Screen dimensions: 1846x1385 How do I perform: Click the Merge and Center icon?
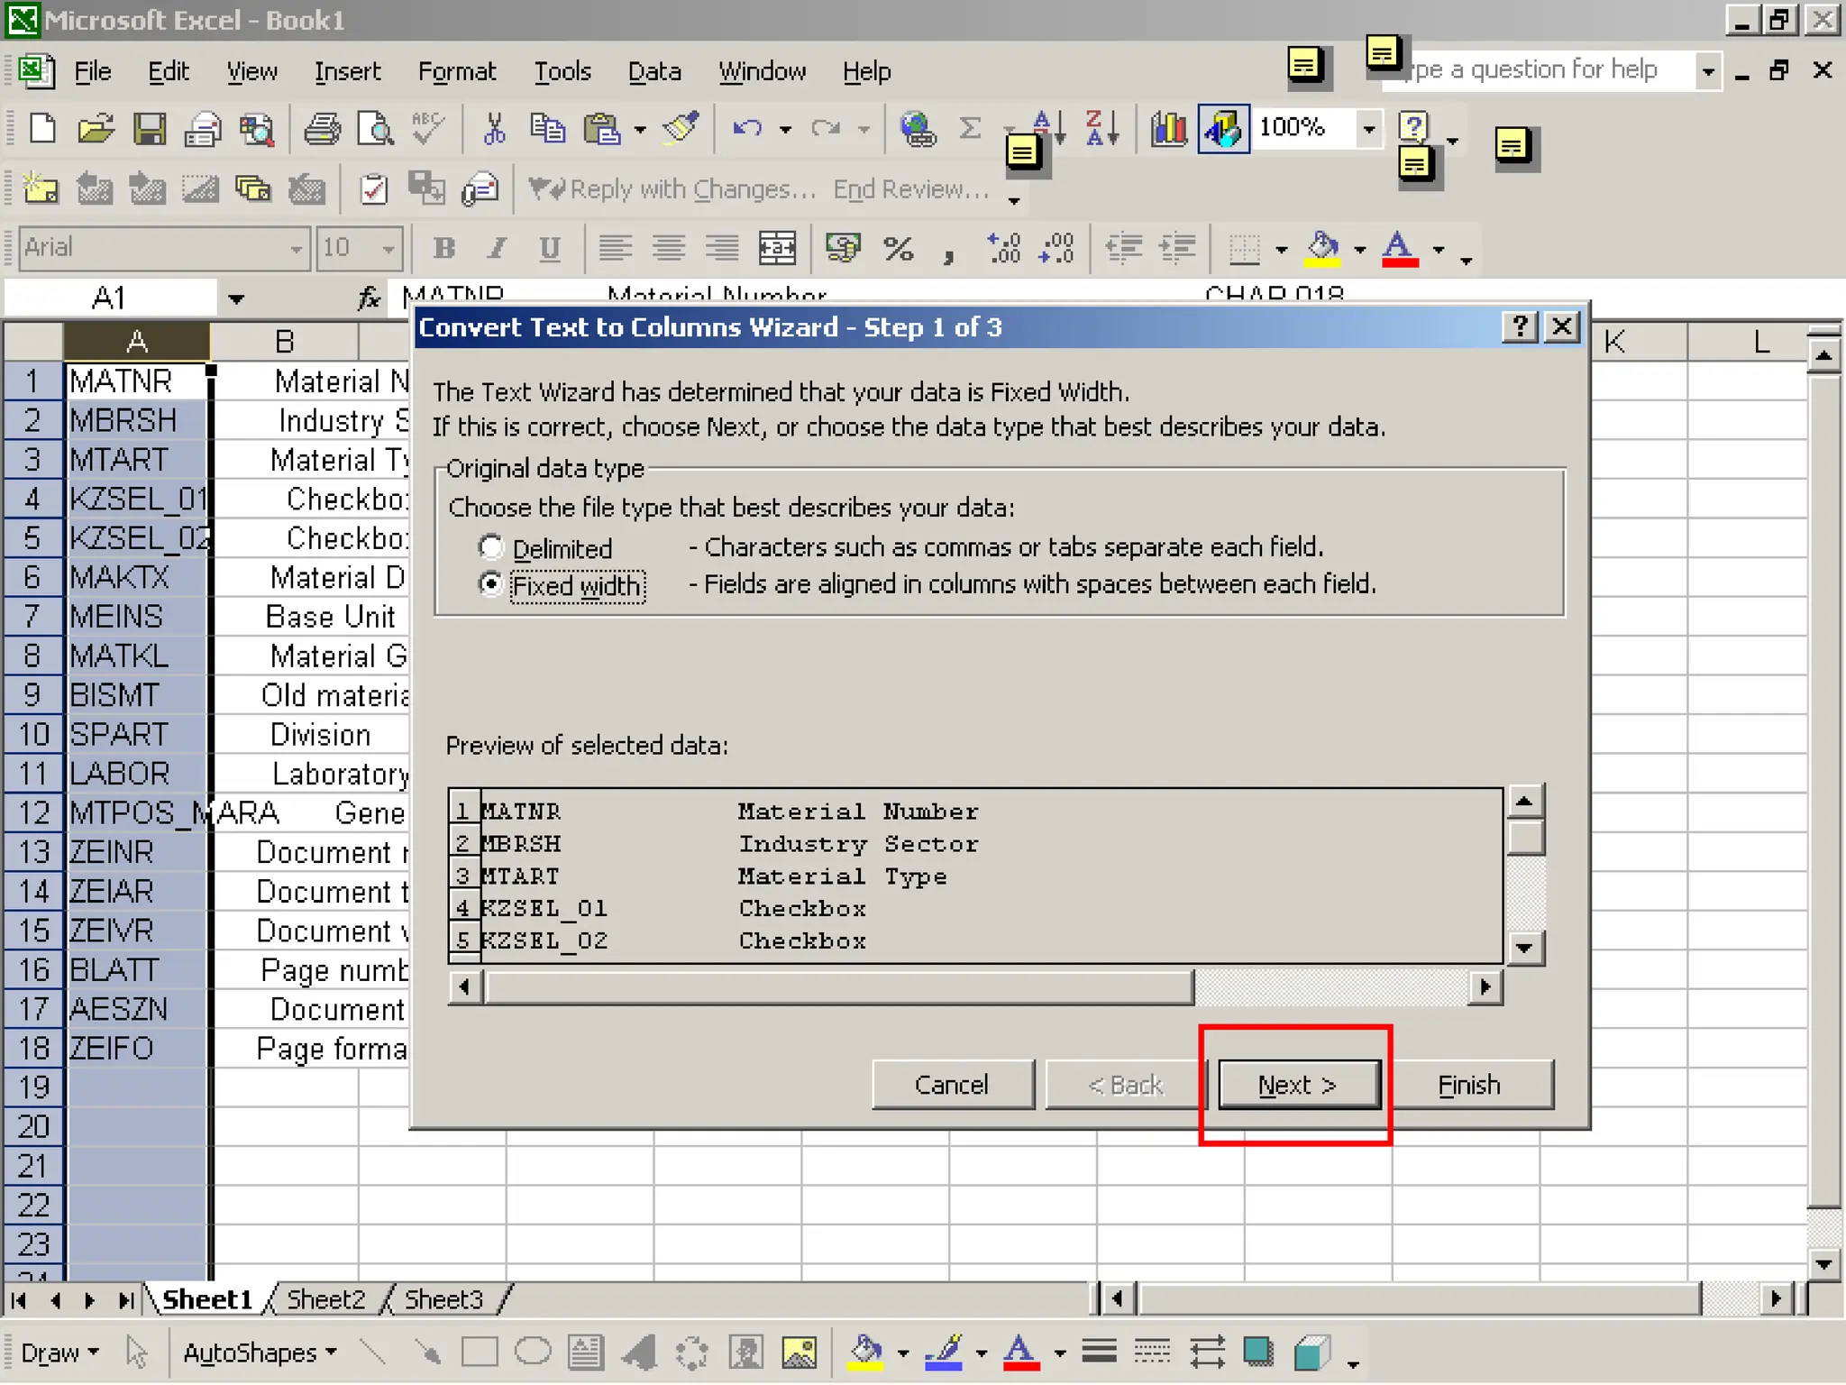(x=777, y=248)
